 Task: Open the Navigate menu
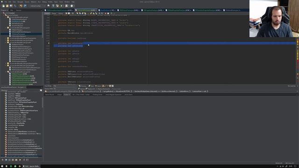pos(20,2)
